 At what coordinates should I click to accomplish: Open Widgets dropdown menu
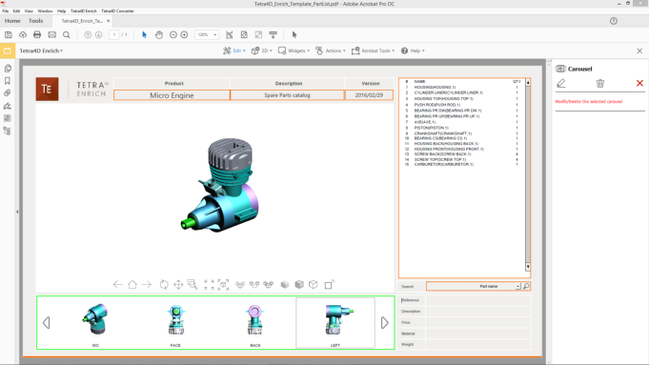(x=294, y=51)
